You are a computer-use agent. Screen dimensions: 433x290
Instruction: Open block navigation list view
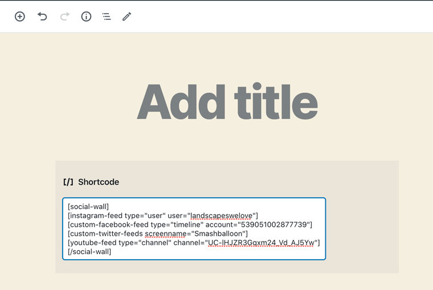[107, 17]
